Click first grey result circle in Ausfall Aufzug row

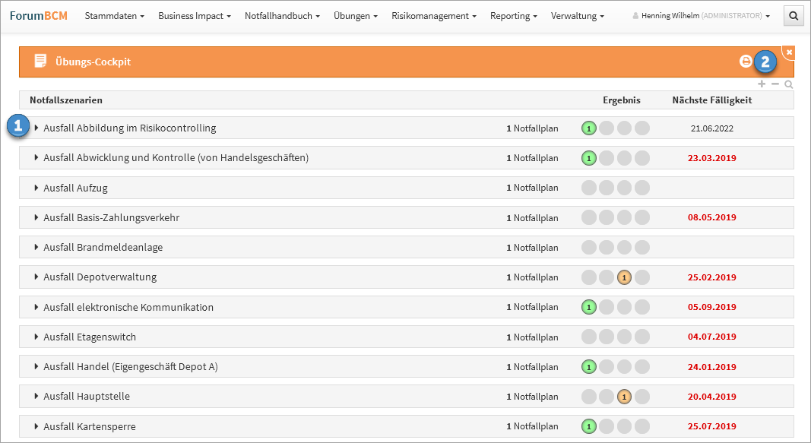[588, 188]
